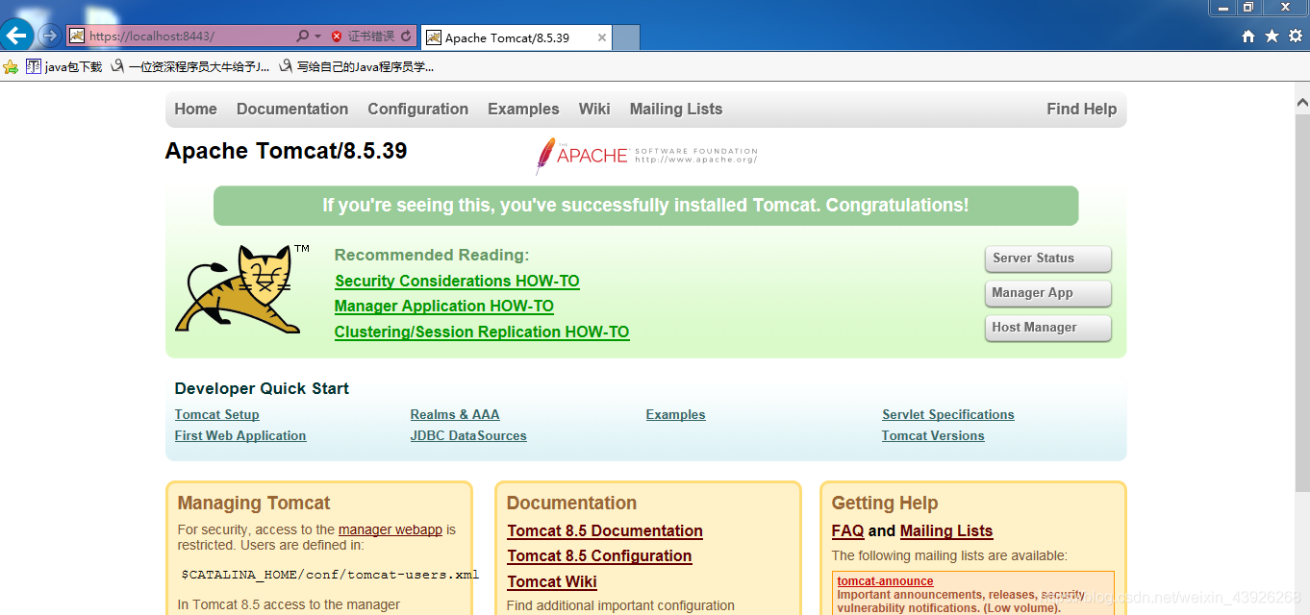Click the red certificate error icon

click(x=337, y=37)
